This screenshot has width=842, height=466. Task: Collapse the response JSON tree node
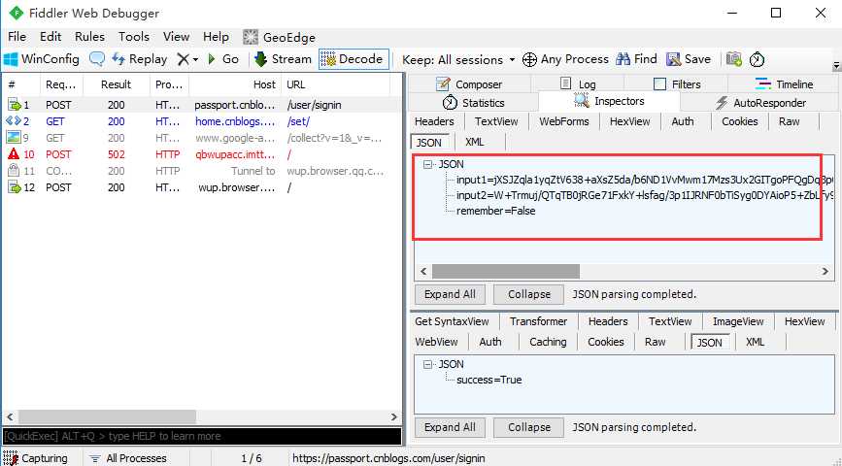[x=428, y=364]
